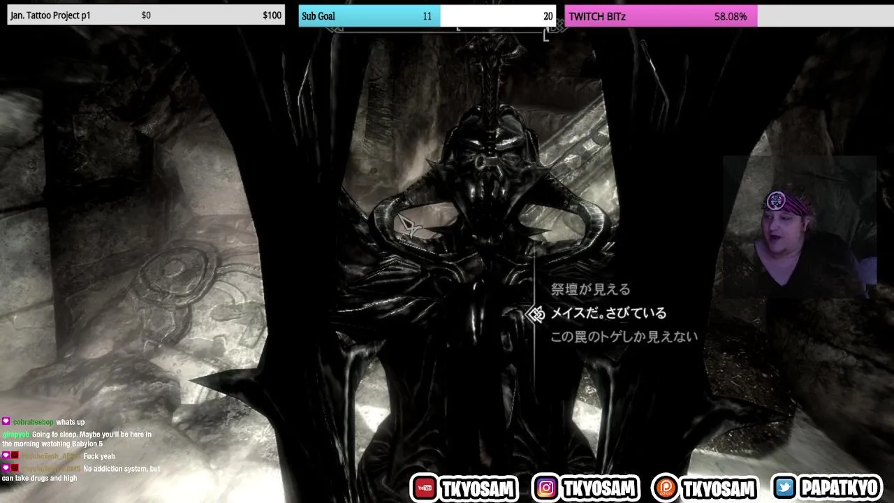Select dialogue option 祭壇が見える
The image size is (894, 503).
coord(590,289)
